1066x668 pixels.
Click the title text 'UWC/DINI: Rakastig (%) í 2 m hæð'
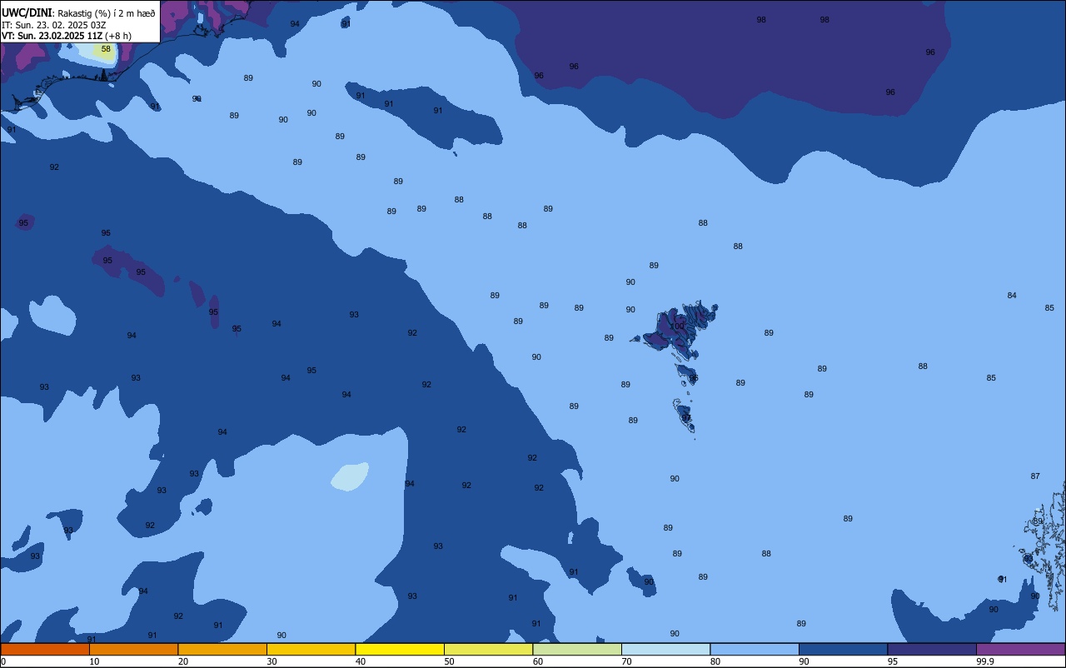(x=78, y=12)
